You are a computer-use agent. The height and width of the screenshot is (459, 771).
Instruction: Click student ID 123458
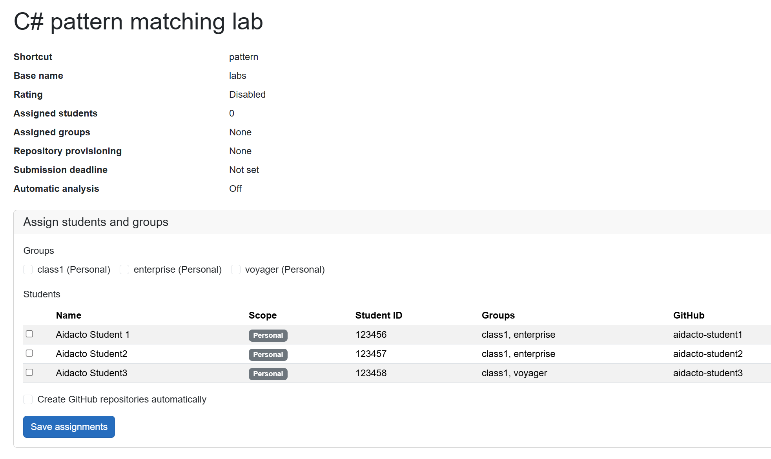pyautogui.click(x=371, y=373)
